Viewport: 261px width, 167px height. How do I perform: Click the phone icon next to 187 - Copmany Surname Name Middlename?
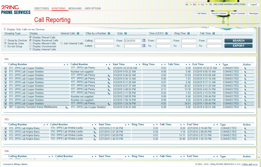coord(67,108)
